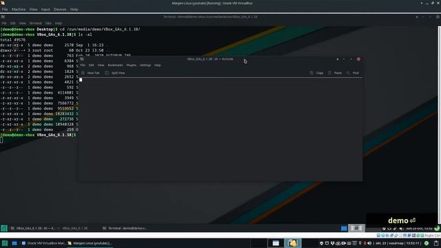Screen dimensions: 441x248
Task: Switch to first workspace in guest pager
Action: (344, 228)
